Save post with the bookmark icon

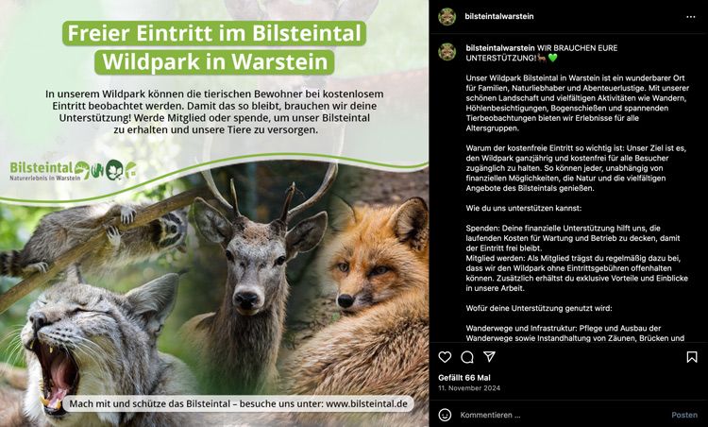click(x=691, y=357)
